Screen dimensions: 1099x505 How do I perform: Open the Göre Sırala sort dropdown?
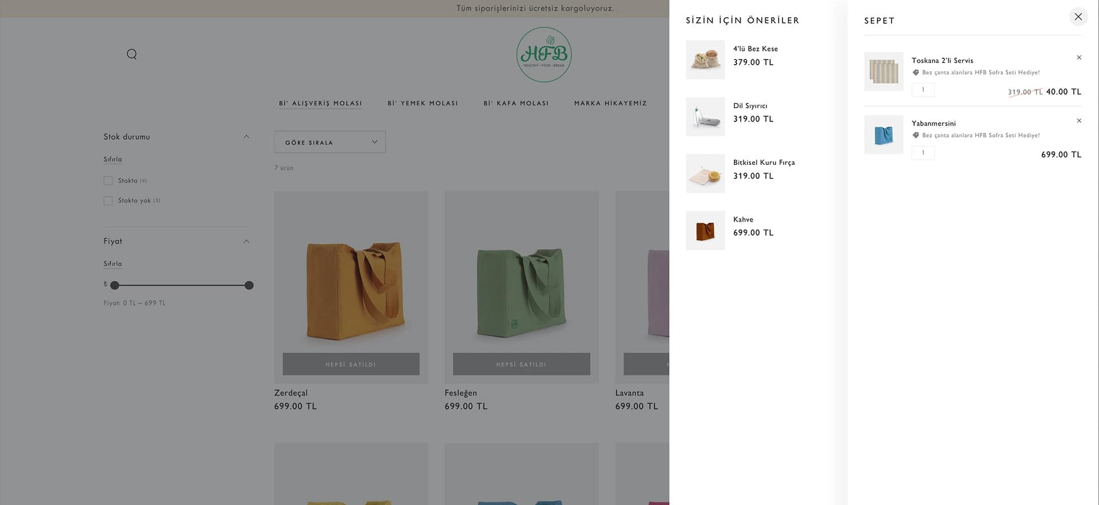click(x=330, y=142)
